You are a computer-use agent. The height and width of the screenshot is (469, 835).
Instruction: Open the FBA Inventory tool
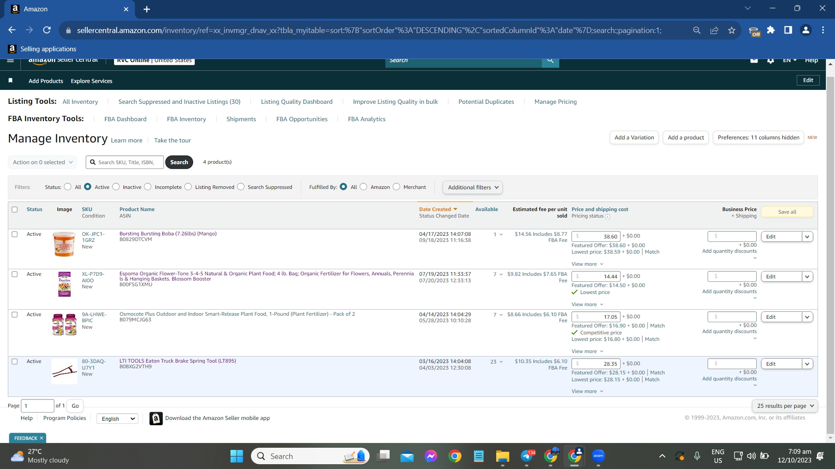point(187,119)
